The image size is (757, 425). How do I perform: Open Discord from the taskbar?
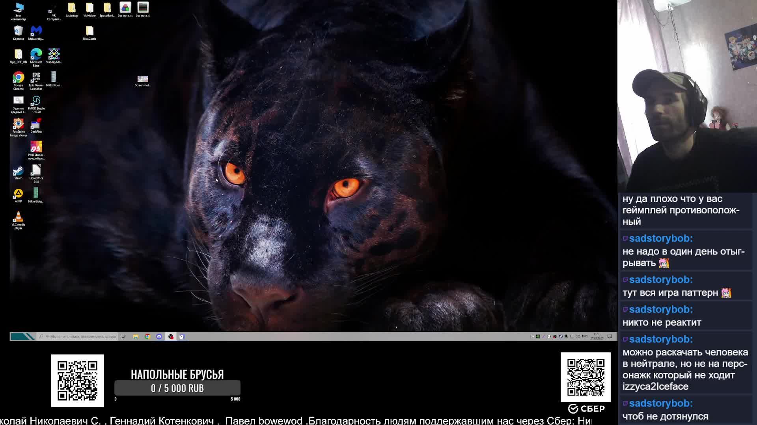(x=159, y=336)
